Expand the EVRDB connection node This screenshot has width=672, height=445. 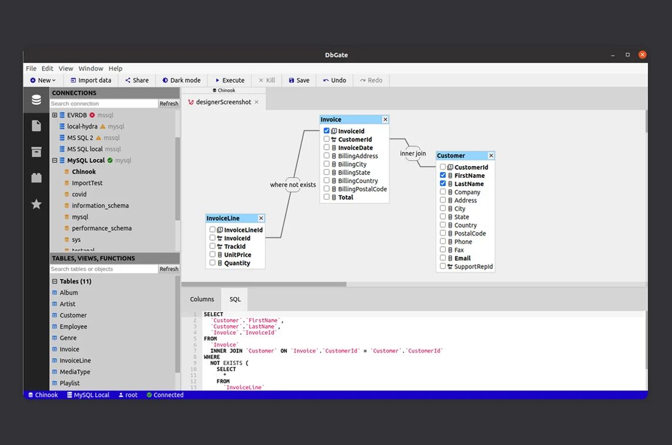[x=55, y=115]
